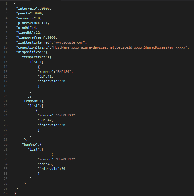Screen dimensions: 194x196
Task: Select the "AmbDHT22" string value
Action: click(x=65, y=115)
